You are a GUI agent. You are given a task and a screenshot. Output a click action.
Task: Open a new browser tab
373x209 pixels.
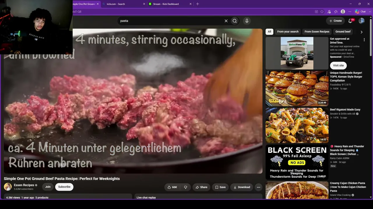[198, 4]
